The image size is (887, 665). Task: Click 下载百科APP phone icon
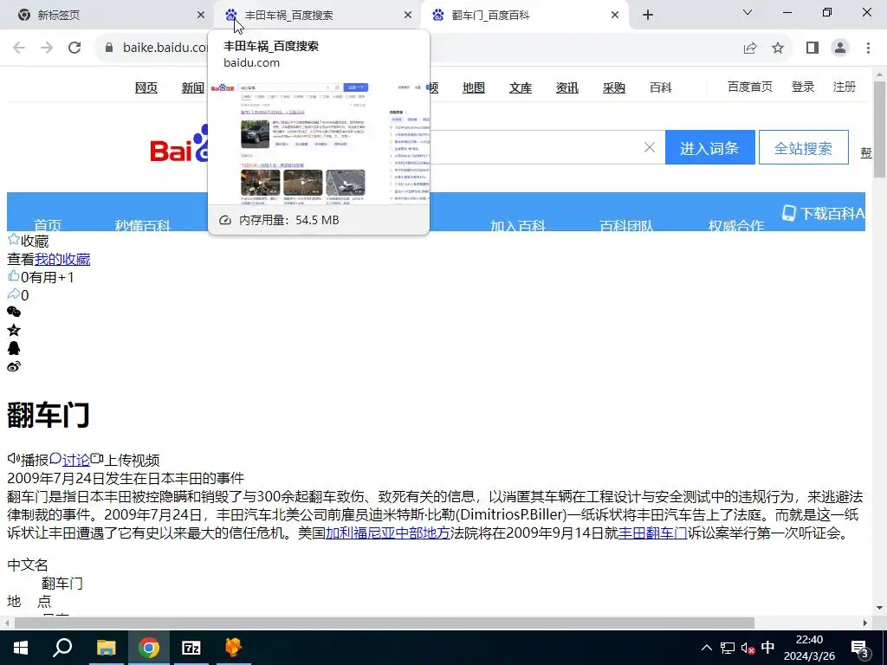[788, 213]
